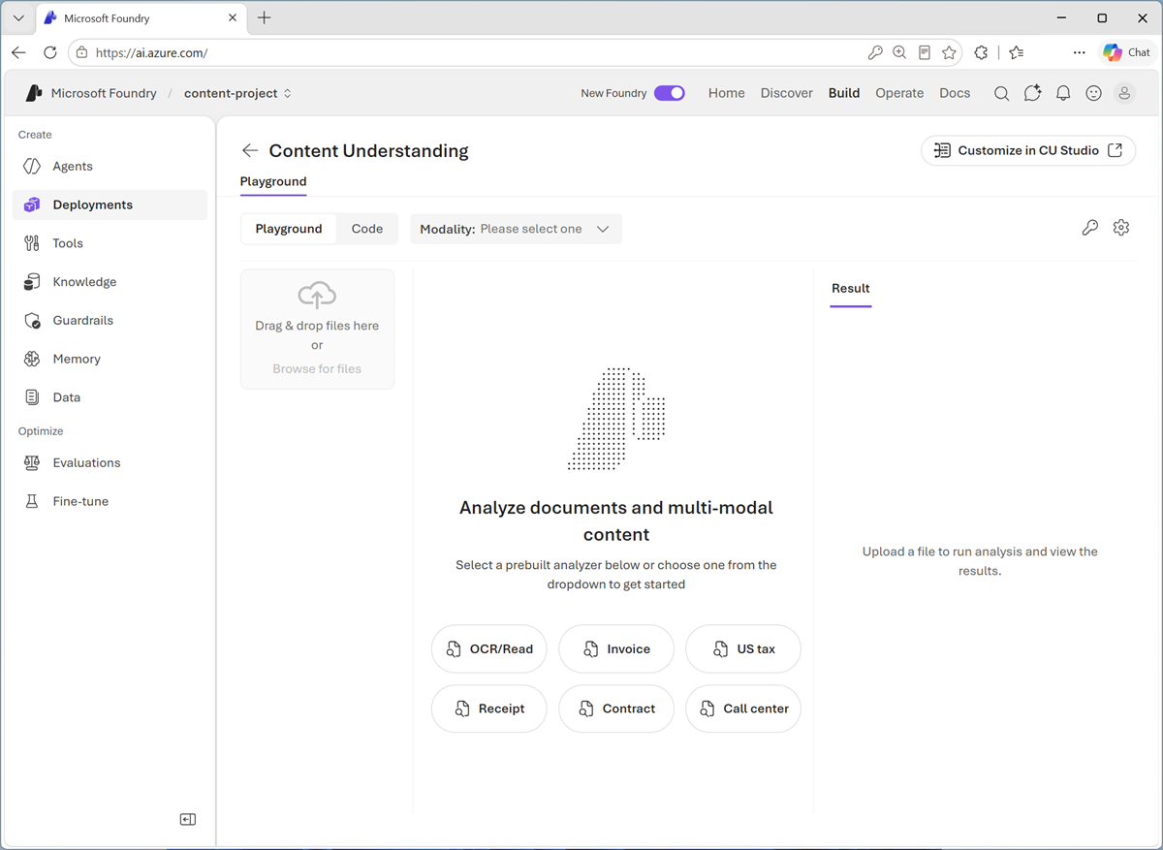Screen dimensions: 1163x850
Task: Choose the Invoice prebuilt analyzer
Action: pyautogui.click(x=616, y=649)
